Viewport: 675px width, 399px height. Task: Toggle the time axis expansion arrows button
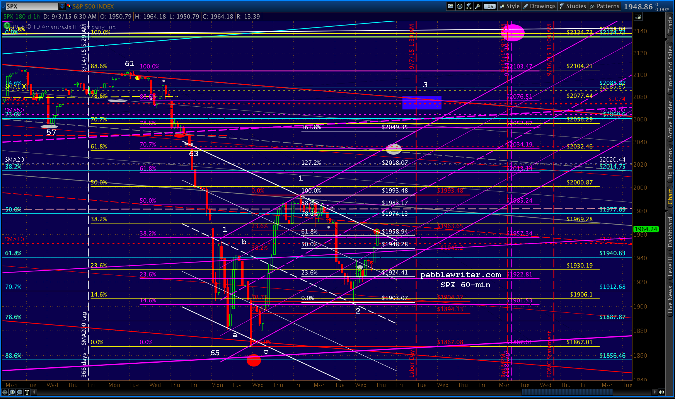click(662, 392)
